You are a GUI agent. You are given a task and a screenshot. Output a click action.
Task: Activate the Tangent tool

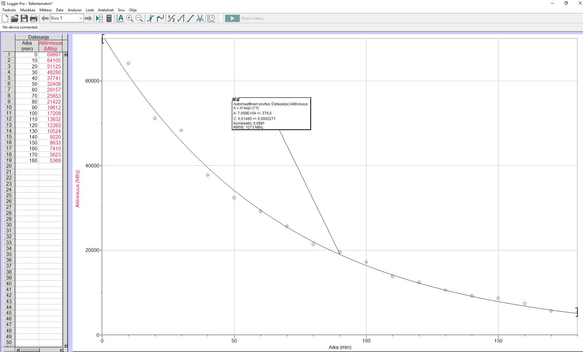pyautogui.click(x=160, y=18)
